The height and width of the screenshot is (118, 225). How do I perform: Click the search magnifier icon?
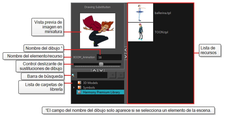[x=73, y=75]
